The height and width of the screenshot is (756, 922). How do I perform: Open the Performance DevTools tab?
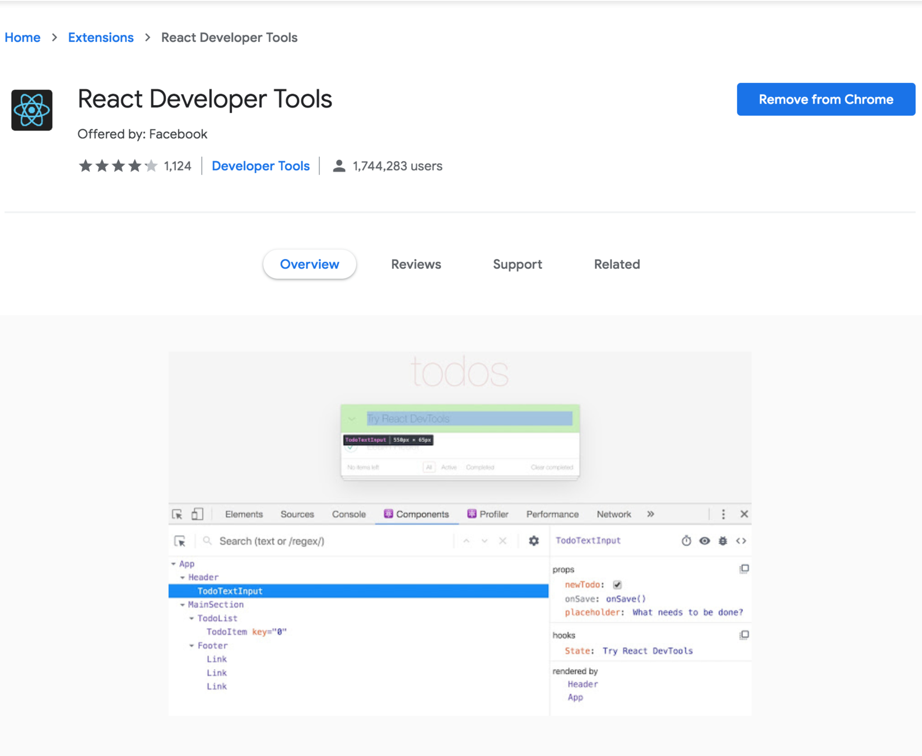tap(552, 514)
